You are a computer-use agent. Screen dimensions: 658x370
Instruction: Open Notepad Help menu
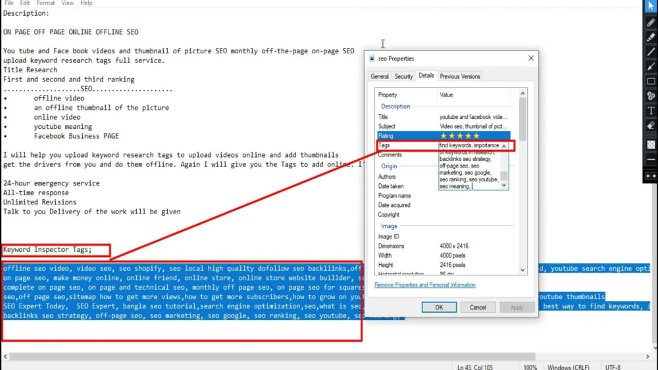pyautogui.click(x=86, y=3)
